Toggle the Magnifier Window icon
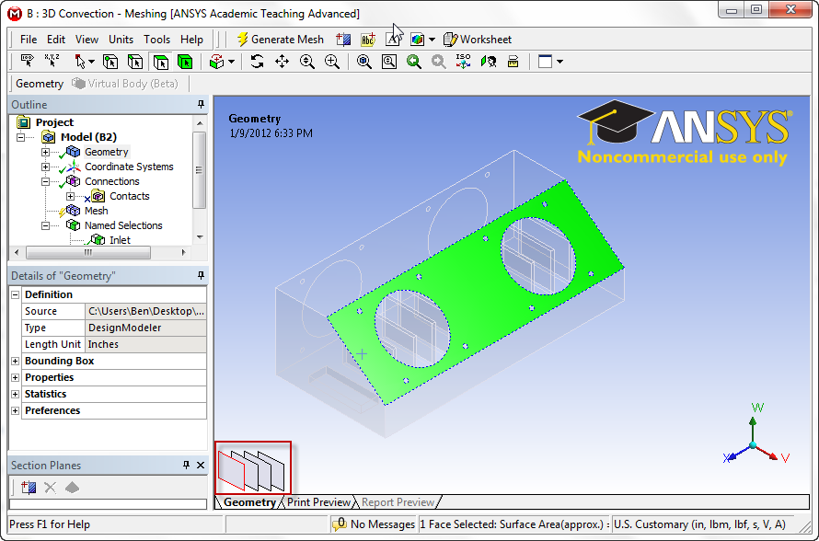This screenshot has width=819, height=541. pyautogui.click(x=388, y=61)
